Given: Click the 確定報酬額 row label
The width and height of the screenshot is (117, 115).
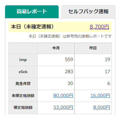Looking at the screenshot, I should tap(23, 108).
